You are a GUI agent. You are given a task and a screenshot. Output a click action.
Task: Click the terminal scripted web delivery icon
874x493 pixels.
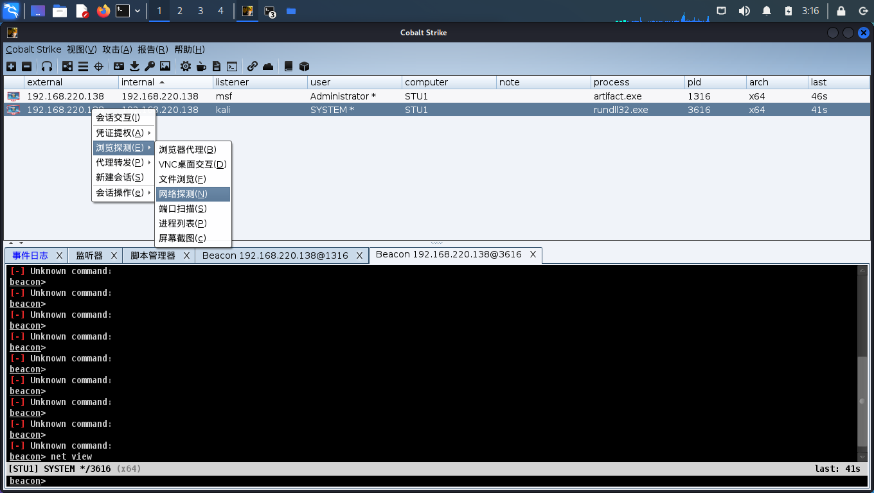(232, 66)
